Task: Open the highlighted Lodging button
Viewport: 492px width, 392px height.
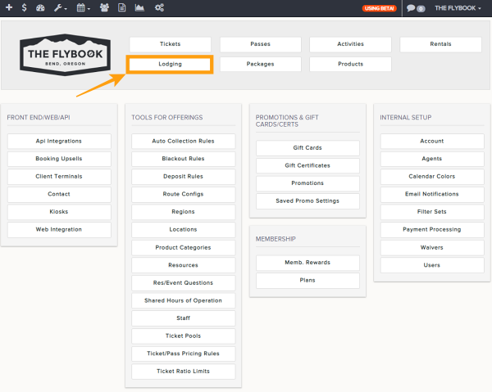Action: (x=170, y=64)
